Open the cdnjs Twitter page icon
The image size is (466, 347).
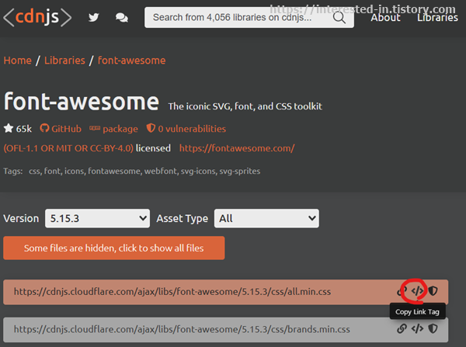point(94,18)
